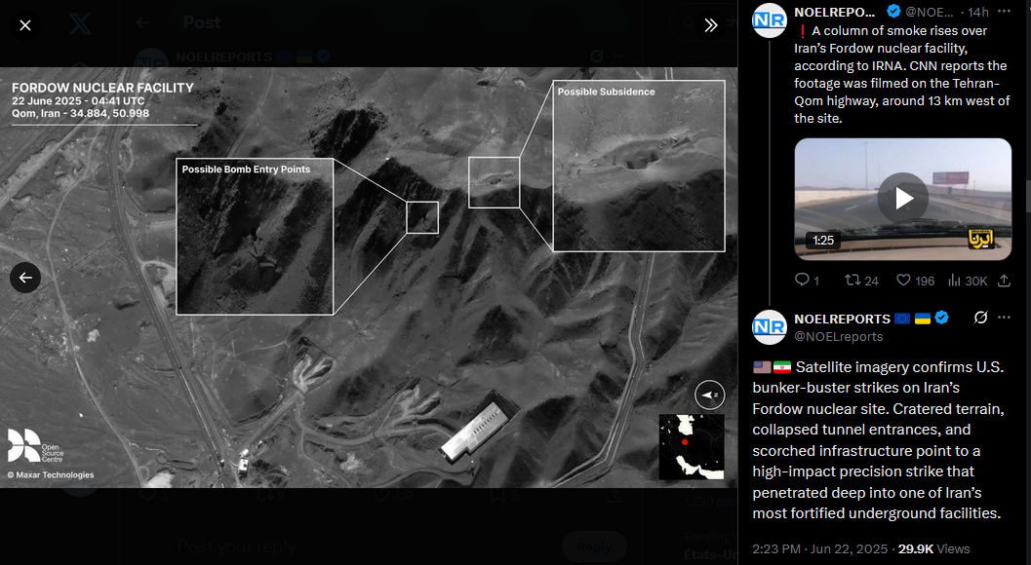Click the verified badge beside NOELREPORTS on the main post
This screenshot has width=1031, height=565.
coord(941,318)
